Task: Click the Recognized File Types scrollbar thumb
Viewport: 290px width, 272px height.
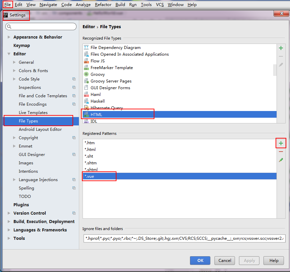Action: (275, 70)
